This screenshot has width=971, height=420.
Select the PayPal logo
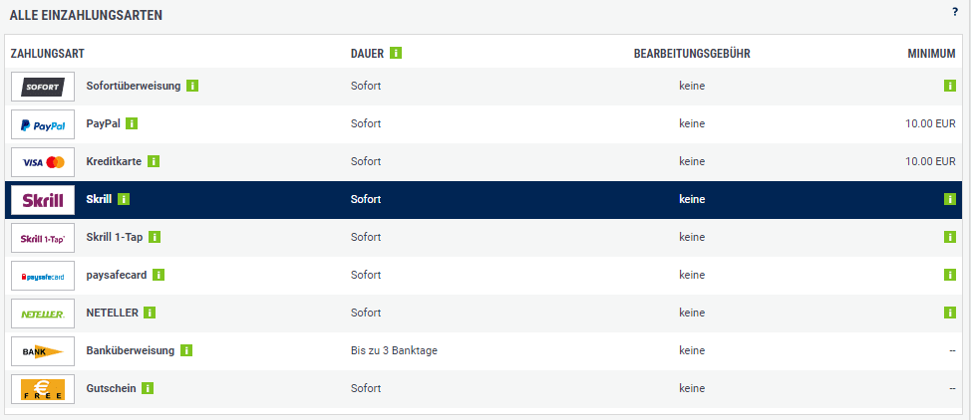coord(43,124)
